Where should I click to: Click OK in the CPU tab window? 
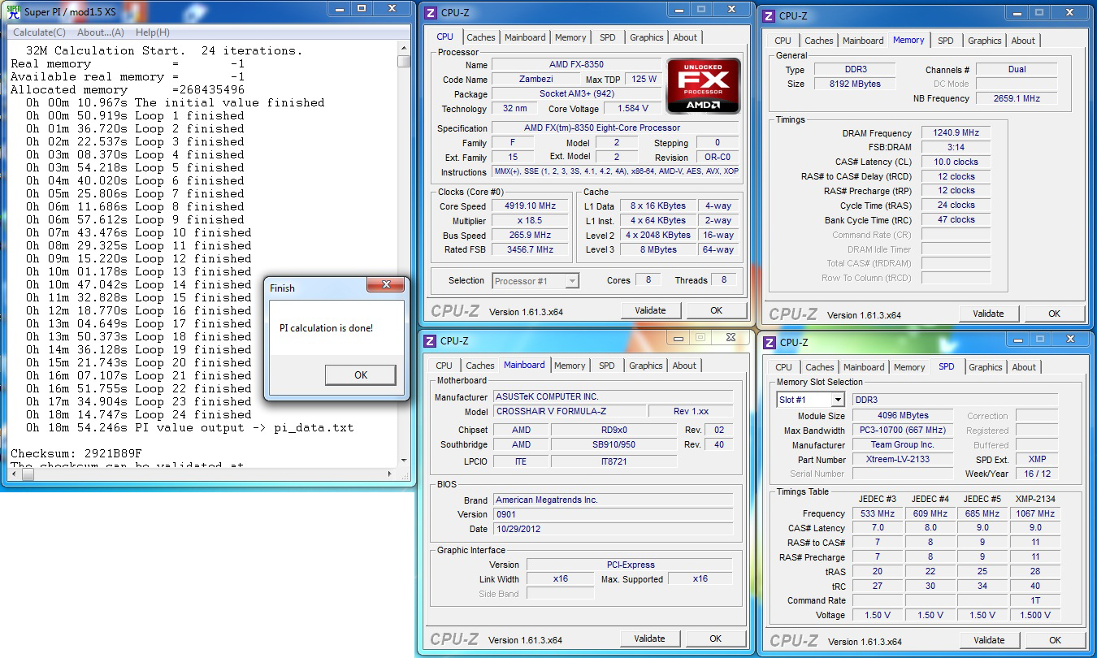716,310
